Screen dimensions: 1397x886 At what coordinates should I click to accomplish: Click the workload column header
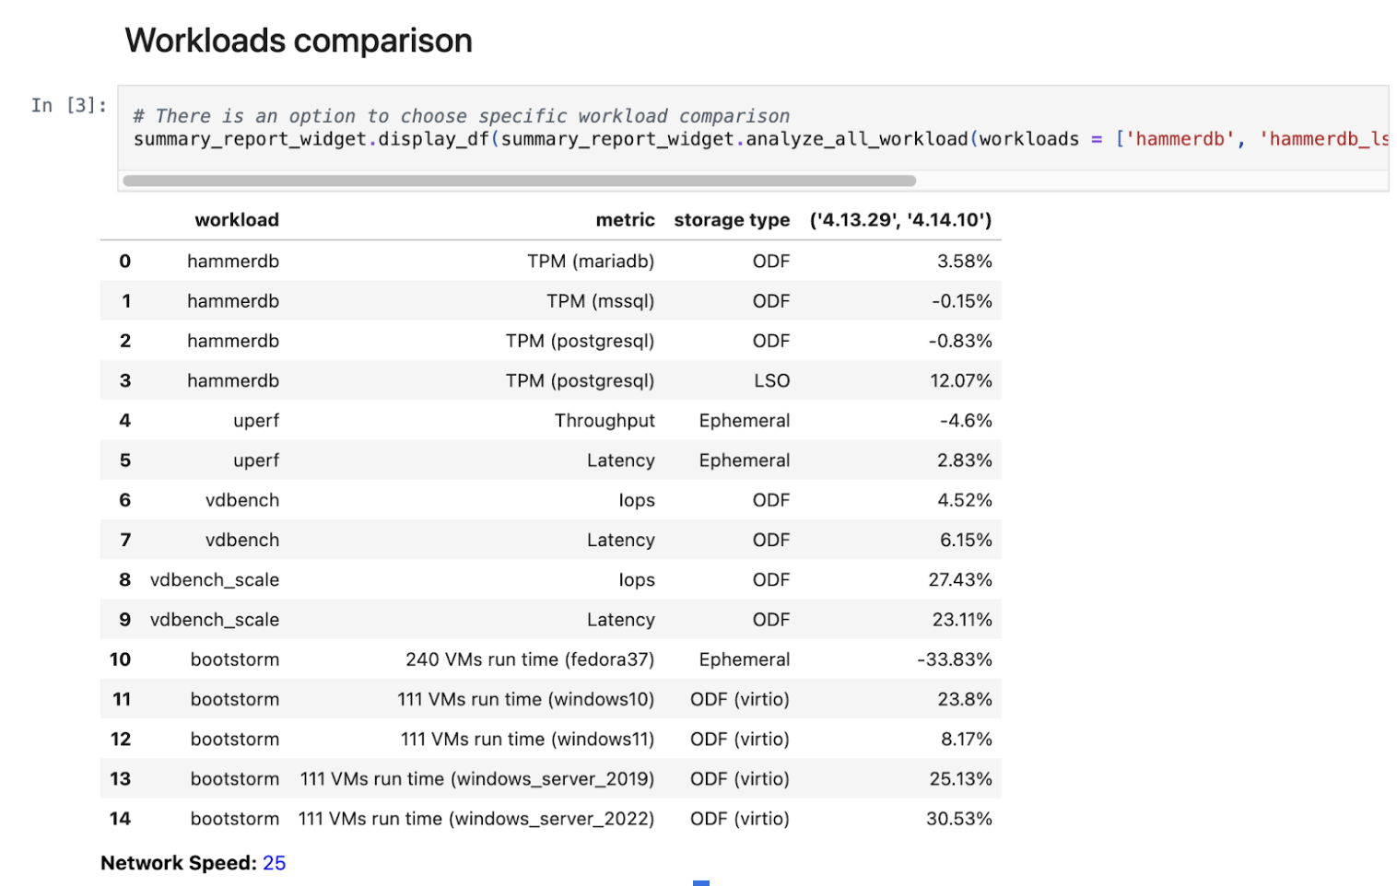click(237, 220)
